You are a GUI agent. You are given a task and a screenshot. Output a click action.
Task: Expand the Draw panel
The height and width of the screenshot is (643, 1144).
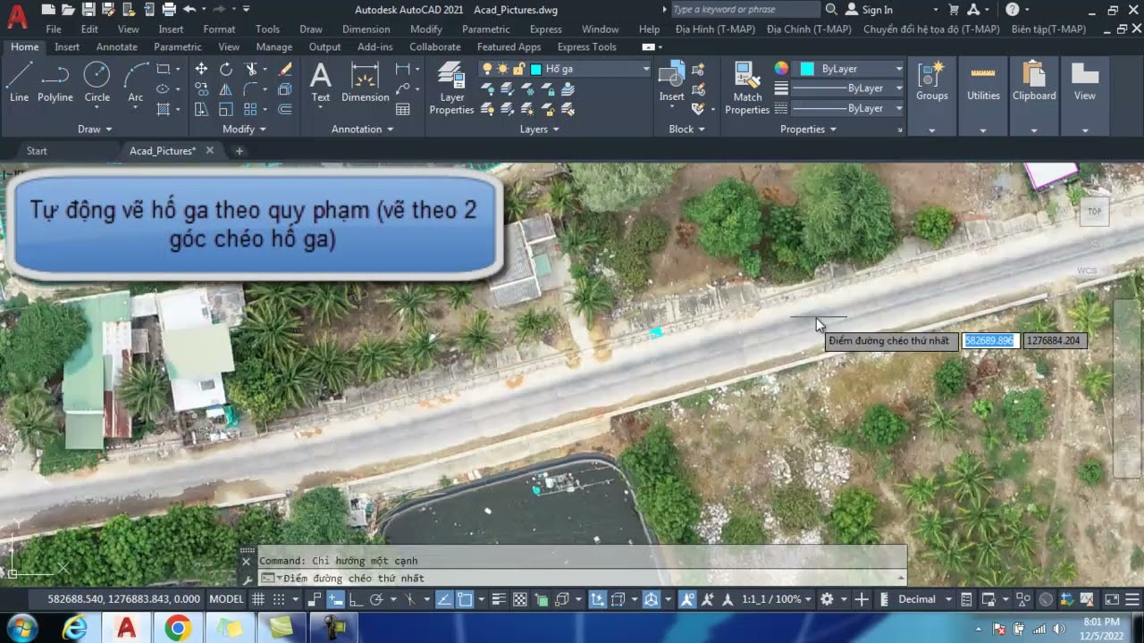[95, 129]
